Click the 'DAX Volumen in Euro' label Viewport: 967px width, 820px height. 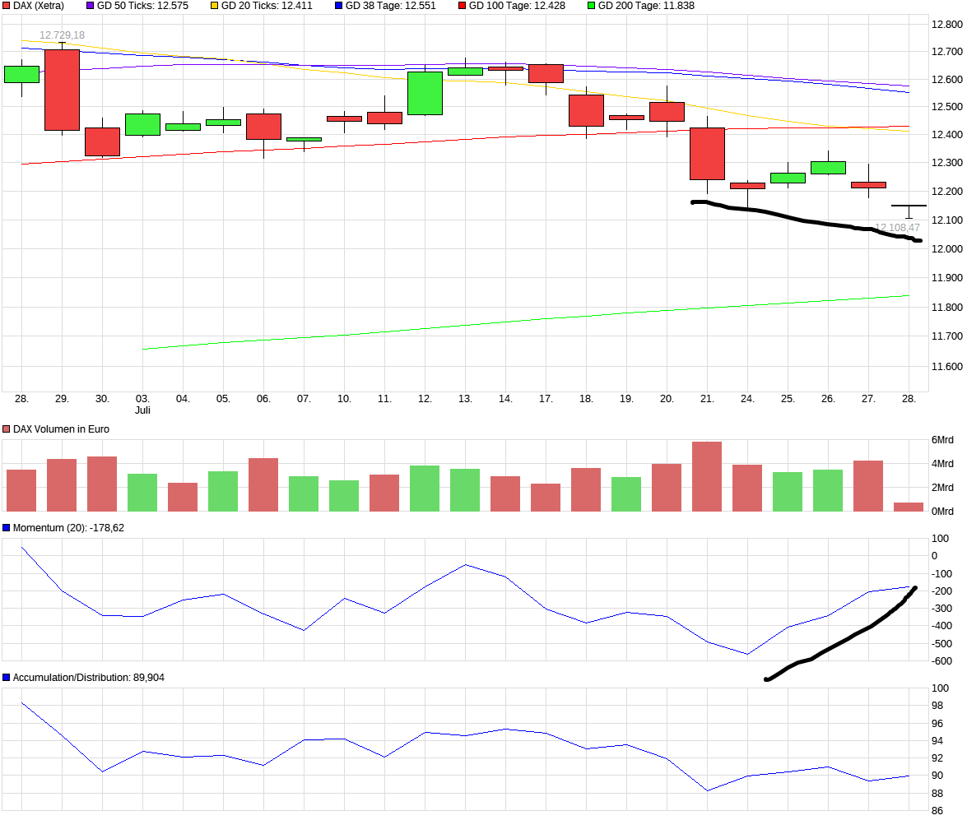click(61, 429)
